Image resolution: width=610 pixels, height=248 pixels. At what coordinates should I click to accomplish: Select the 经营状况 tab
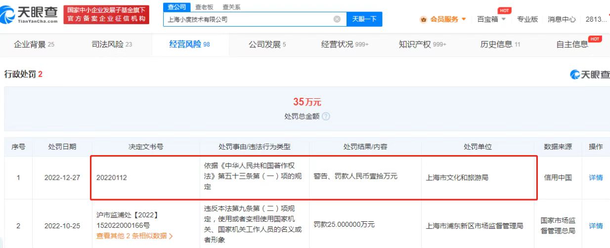pyautogui.click(x=345, y=44)
